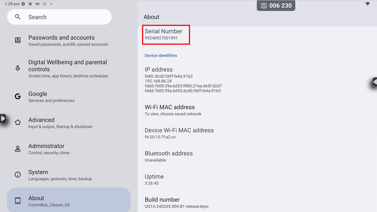Tap the IP address entry
Image resolution: width=377 pixels, height=212 pixels.
(182, 80)
